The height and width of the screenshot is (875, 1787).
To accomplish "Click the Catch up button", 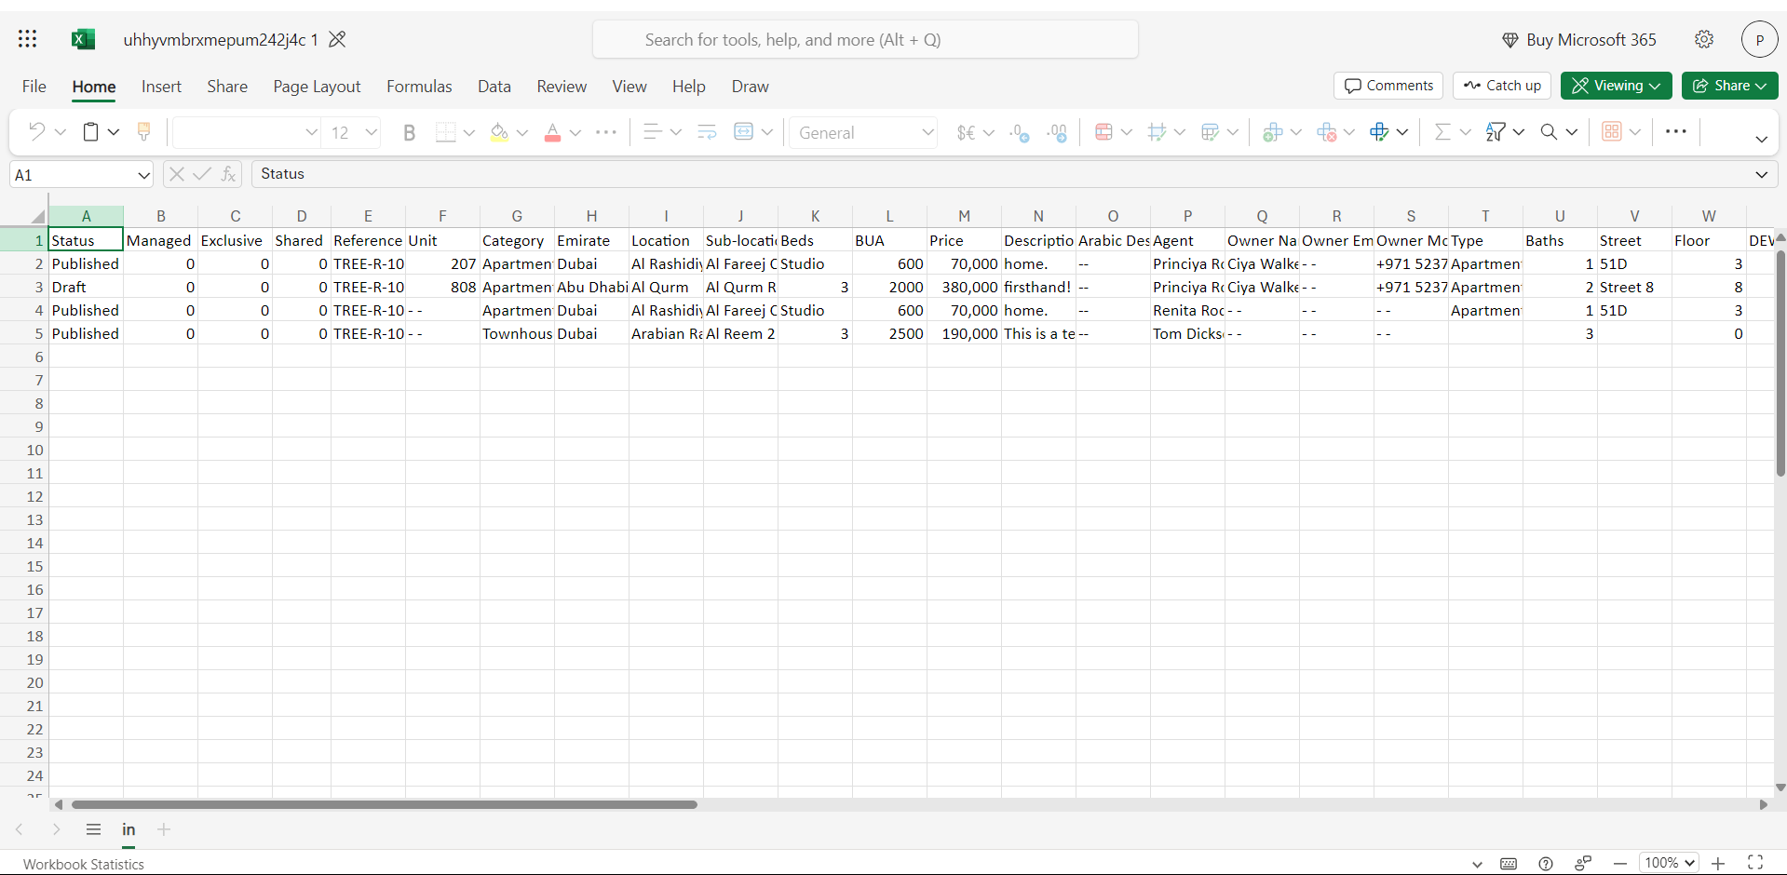I will (x=1502, y=86).
